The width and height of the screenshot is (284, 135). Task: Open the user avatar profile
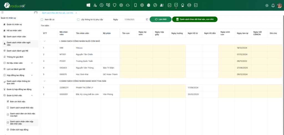(x=280, y=6)
